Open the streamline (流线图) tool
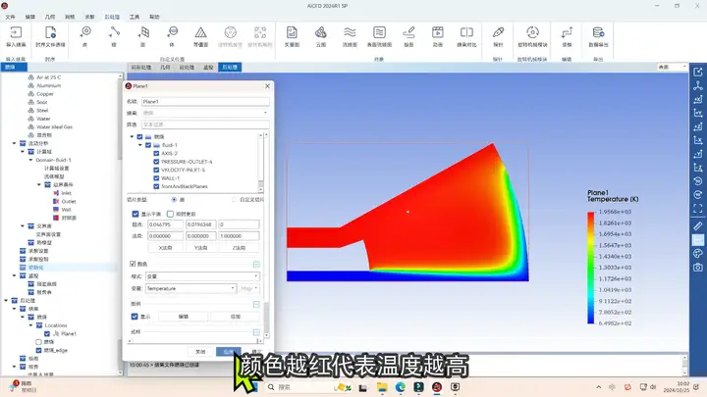The image size is (707, 397). 350,36
